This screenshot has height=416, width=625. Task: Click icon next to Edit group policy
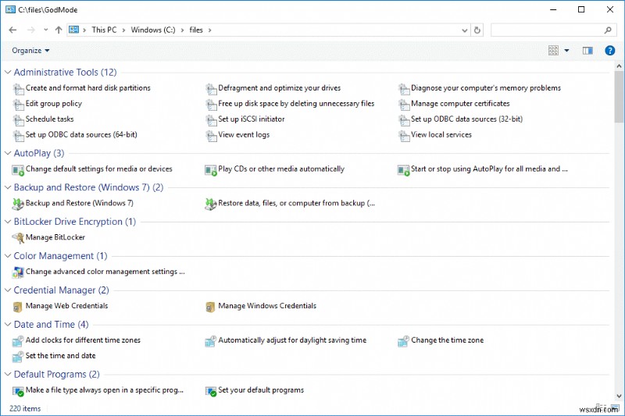coord(18,105)
